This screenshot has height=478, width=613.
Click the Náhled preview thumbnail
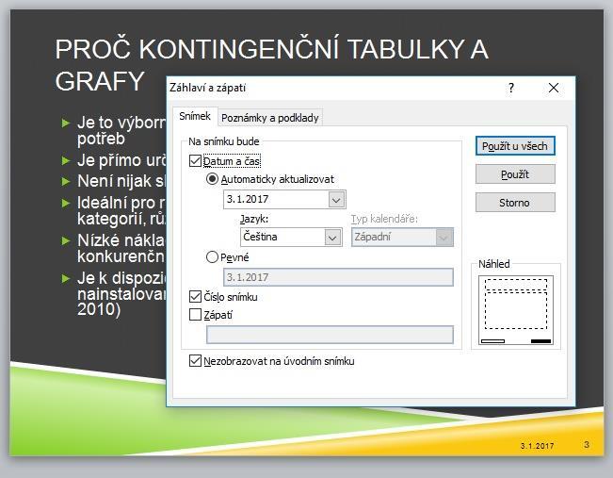pos(516,310)
